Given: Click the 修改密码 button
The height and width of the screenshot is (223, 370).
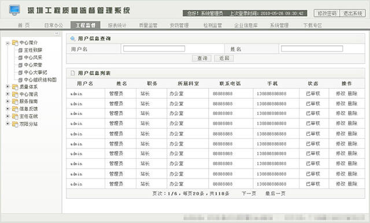Looking at the screenshot, I should (x=327, y=13).
